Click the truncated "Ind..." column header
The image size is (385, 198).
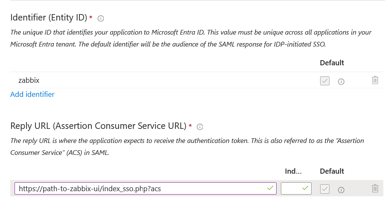pos(293,171)
